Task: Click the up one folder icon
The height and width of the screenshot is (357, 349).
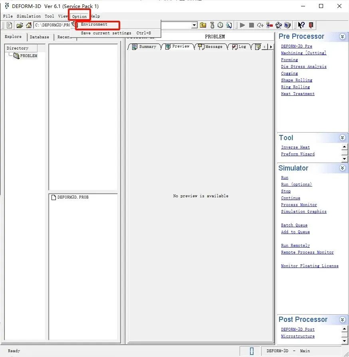Action: [203, 25]
